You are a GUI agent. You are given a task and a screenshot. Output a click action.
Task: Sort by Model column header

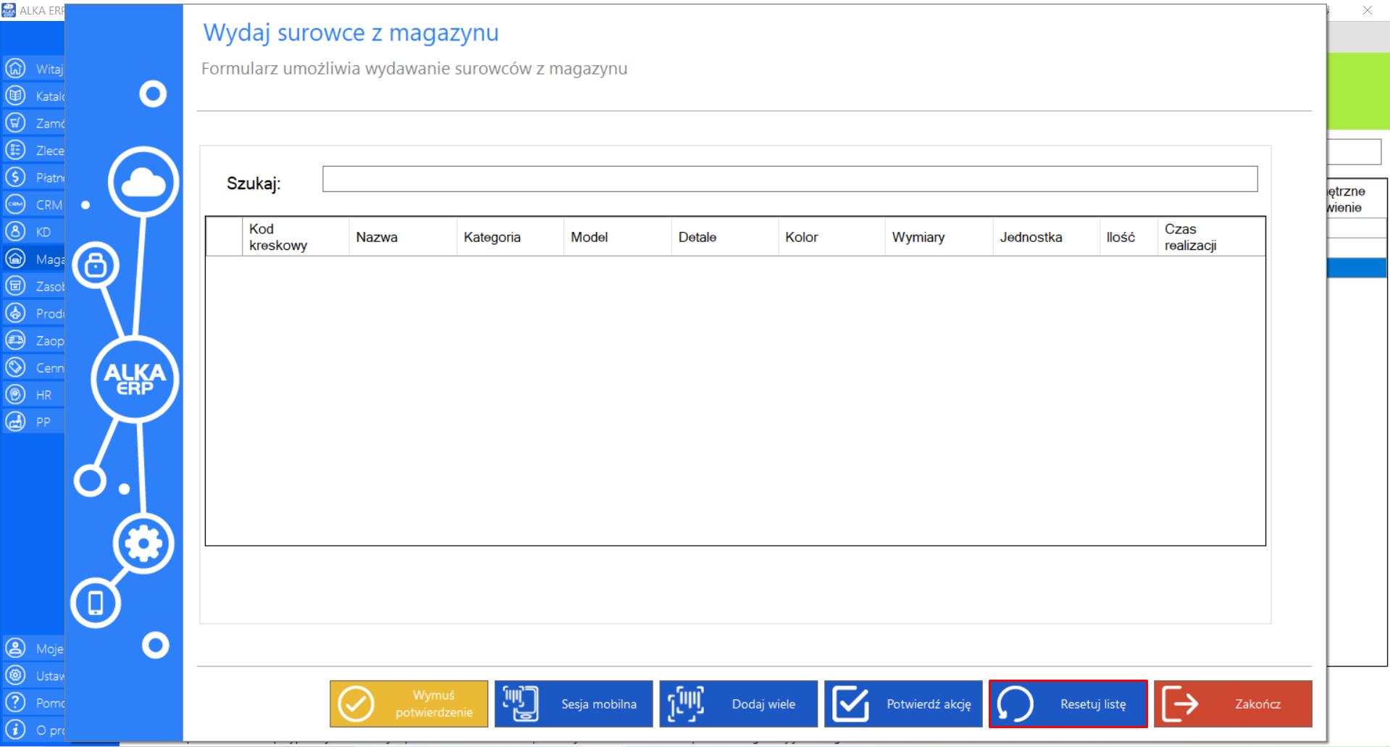point(617,237)
